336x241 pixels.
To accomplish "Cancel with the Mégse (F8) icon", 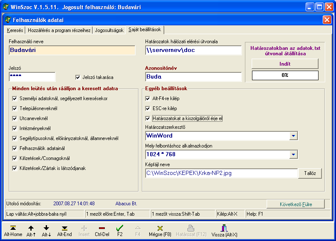I will coord(160,229).
